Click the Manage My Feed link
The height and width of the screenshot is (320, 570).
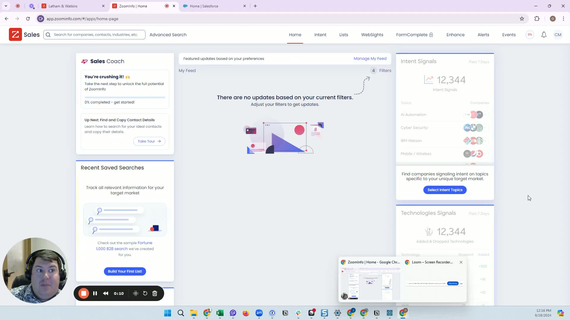(x=370, y=59)
